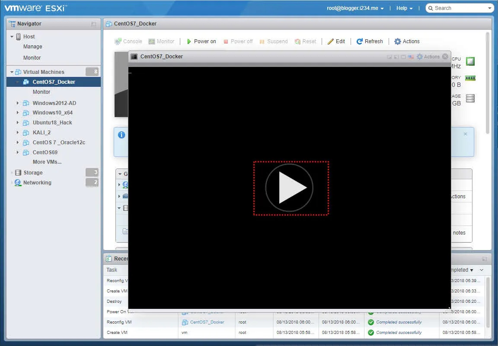Expand the Windows2012-AD tree node

pyautogui.click(x=18, y=103)
